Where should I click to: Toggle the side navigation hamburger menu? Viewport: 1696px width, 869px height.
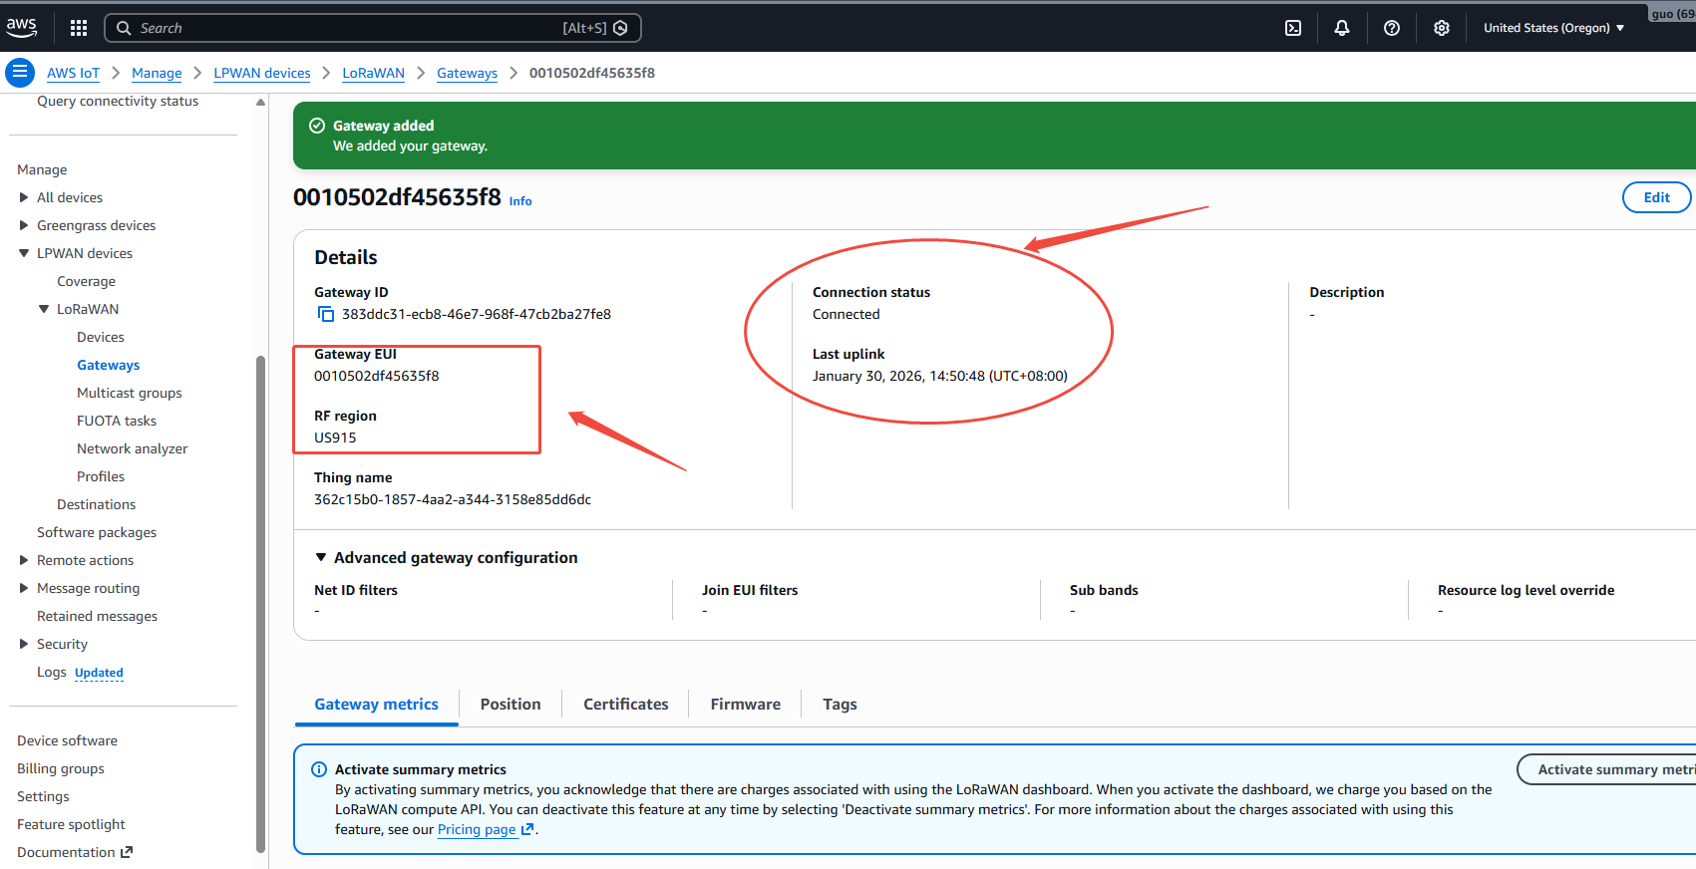click(19, 73)
